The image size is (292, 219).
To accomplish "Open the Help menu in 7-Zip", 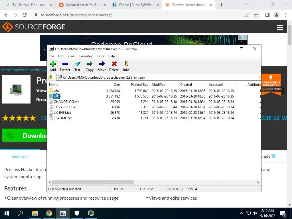I will 111,56.
